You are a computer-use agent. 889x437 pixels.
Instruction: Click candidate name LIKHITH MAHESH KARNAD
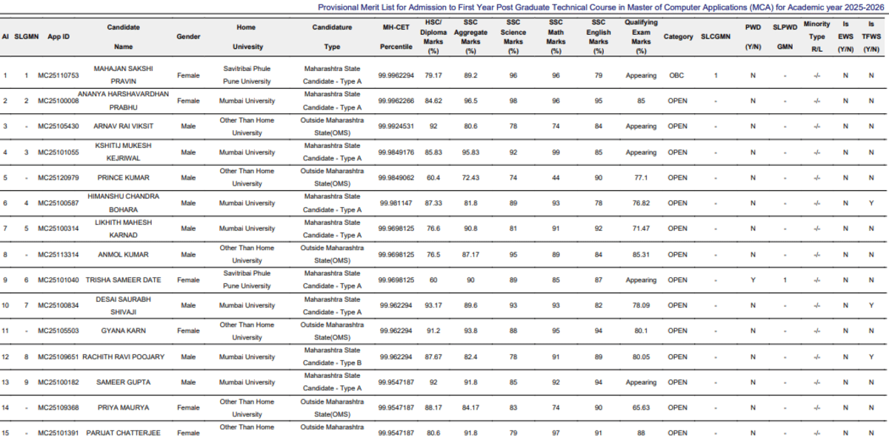pos(124,228)
